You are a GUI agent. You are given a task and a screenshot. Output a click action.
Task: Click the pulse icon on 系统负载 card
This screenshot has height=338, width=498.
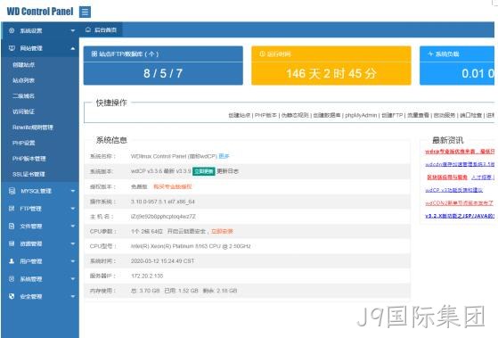pyautogui.click(x=430, y=54)
